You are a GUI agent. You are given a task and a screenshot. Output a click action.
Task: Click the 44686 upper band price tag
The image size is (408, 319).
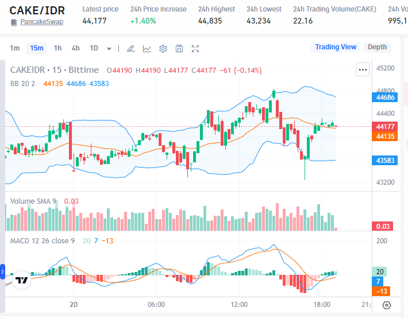click(x=385, y=98)
